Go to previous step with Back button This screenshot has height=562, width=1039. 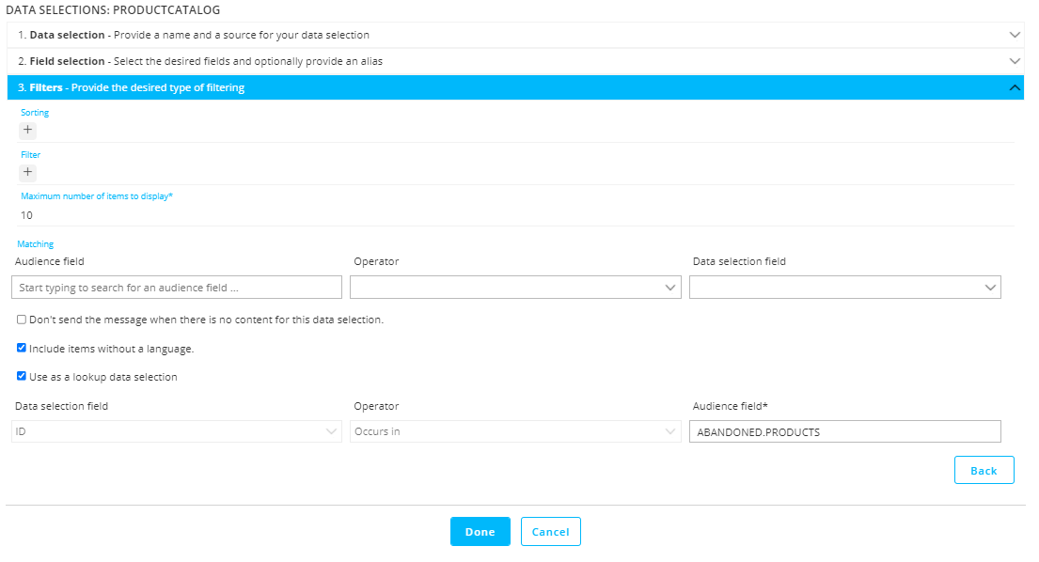(x=984, y=470)
